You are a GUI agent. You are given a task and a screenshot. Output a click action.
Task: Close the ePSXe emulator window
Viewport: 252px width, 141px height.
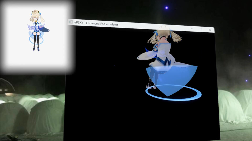tap(210, 30)
